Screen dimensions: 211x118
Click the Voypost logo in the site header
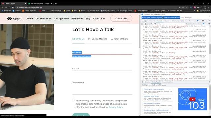point(14,18)
